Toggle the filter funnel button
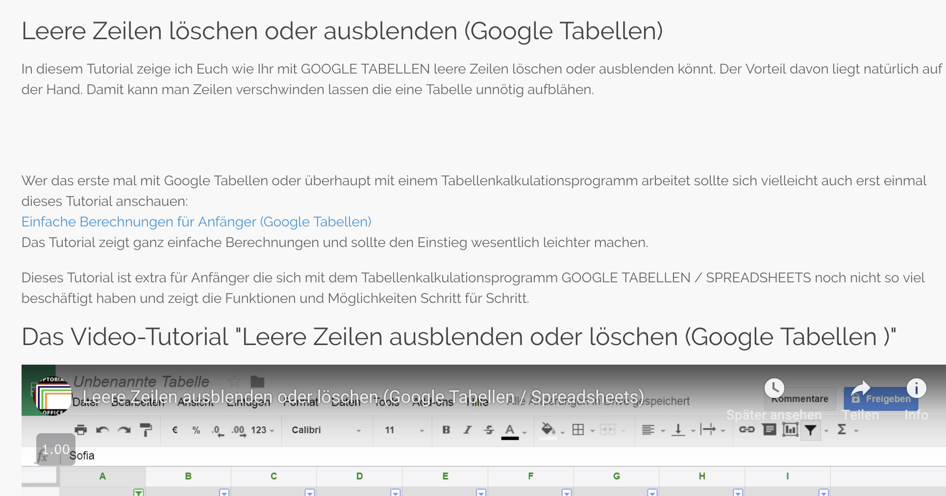946x496 pixels. pos(811,430)
